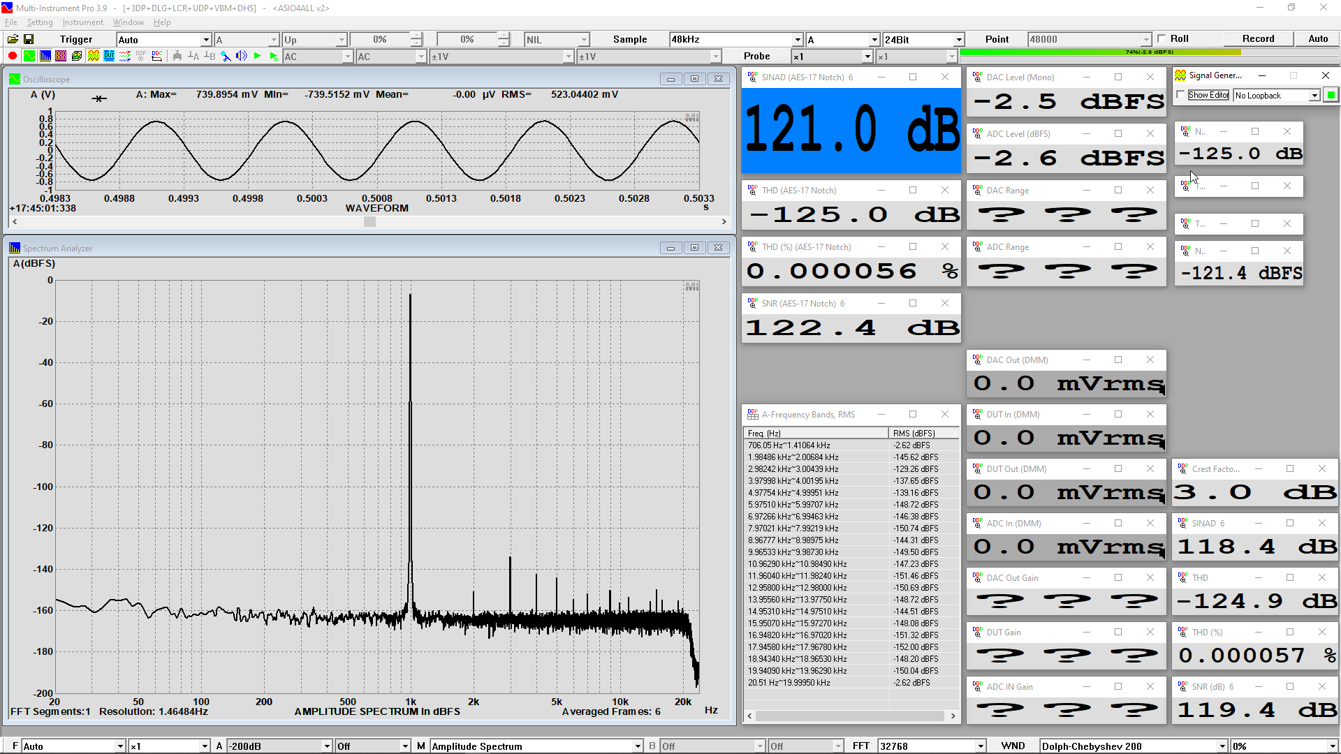Check the Show Editor checkbox
Screen dimensions: 1341x754
pyautogui.click(x=1180, y=95)
